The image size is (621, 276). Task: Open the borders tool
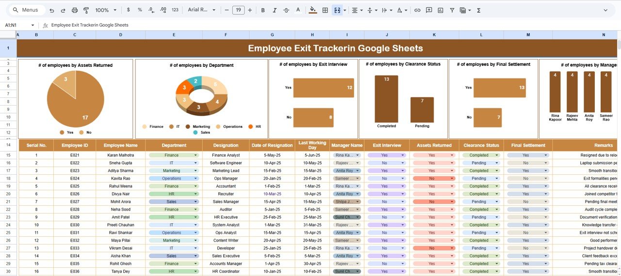325,10
